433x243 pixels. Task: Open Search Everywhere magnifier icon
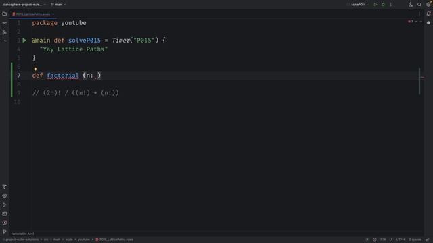point(419,5)
